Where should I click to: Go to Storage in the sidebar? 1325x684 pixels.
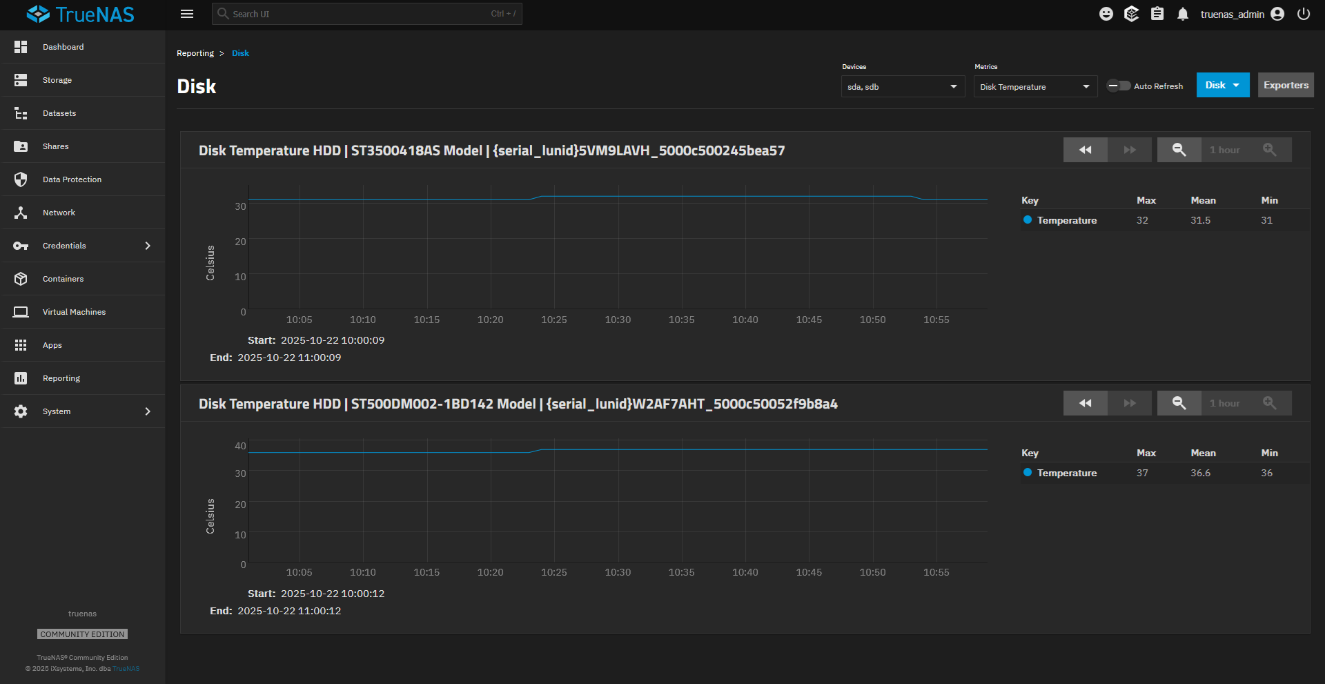pos(57,80)
